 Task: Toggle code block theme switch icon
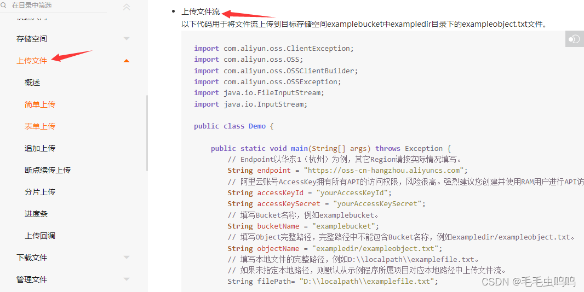[x=575, y=39]
